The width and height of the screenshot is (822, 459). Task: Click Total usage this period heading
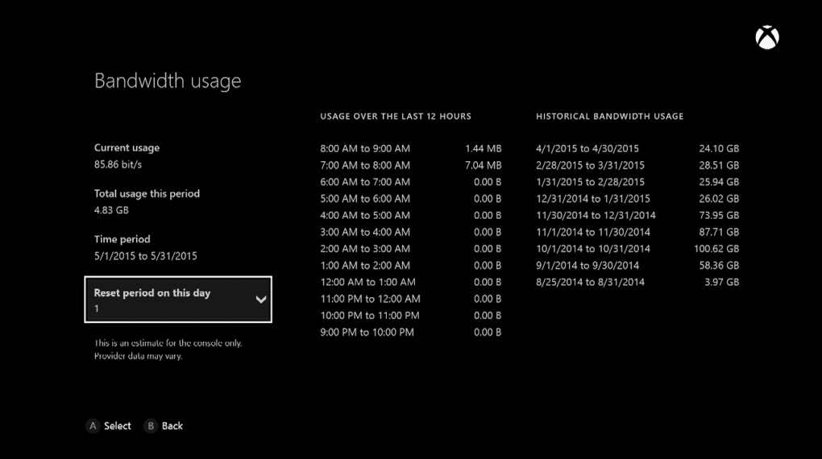147,194
